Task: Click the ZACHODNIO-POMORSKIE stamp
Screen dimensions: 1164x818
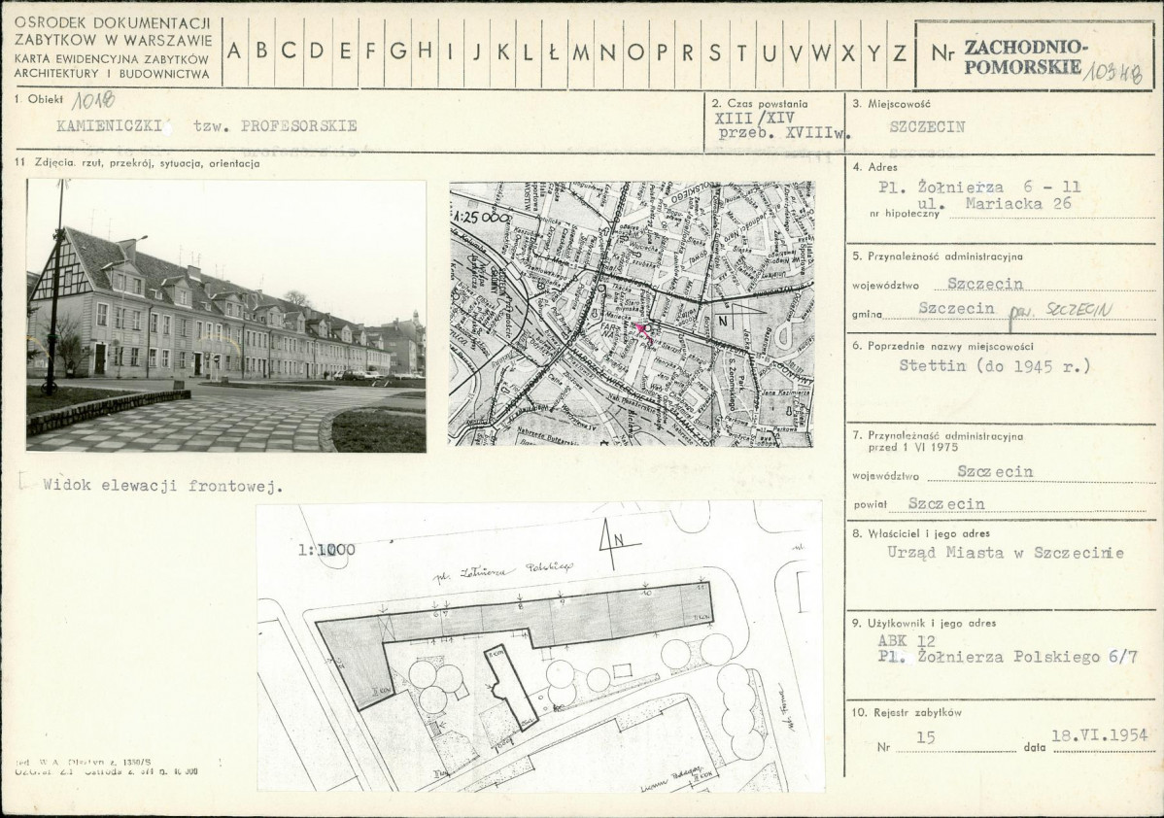Action: click(1027, 56)
